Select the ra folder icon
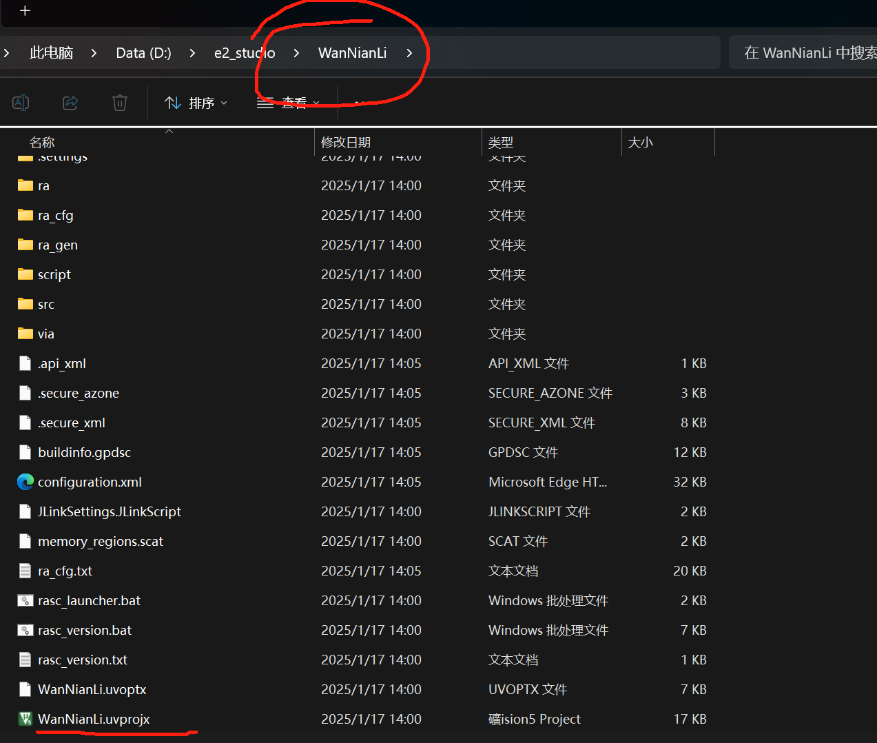This screenshot has height=743, width=877. point(25,185)
